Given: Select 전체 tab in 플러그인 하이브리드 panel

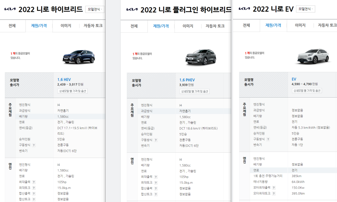Looking at the screenshot, I should [134, 26].
